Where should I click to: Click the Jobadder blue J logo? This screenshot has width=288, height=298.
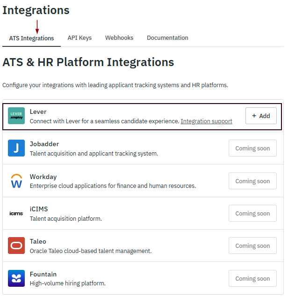click(x=16, y=148)
